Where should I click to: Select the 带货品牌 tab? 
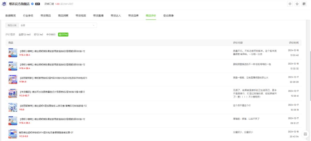pos(134,16)
